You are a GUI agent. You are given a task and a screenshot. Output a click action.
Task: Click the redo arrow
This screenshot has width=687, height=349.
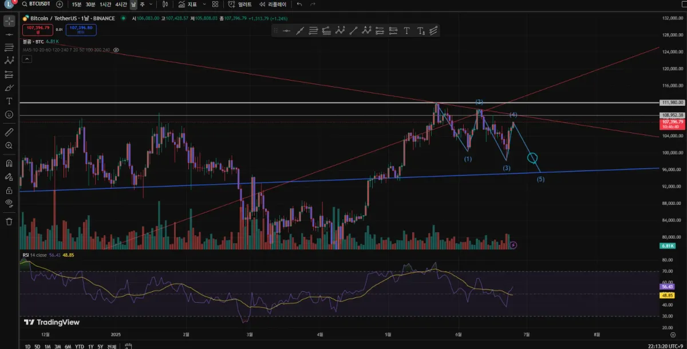click(x=313, y=4)
